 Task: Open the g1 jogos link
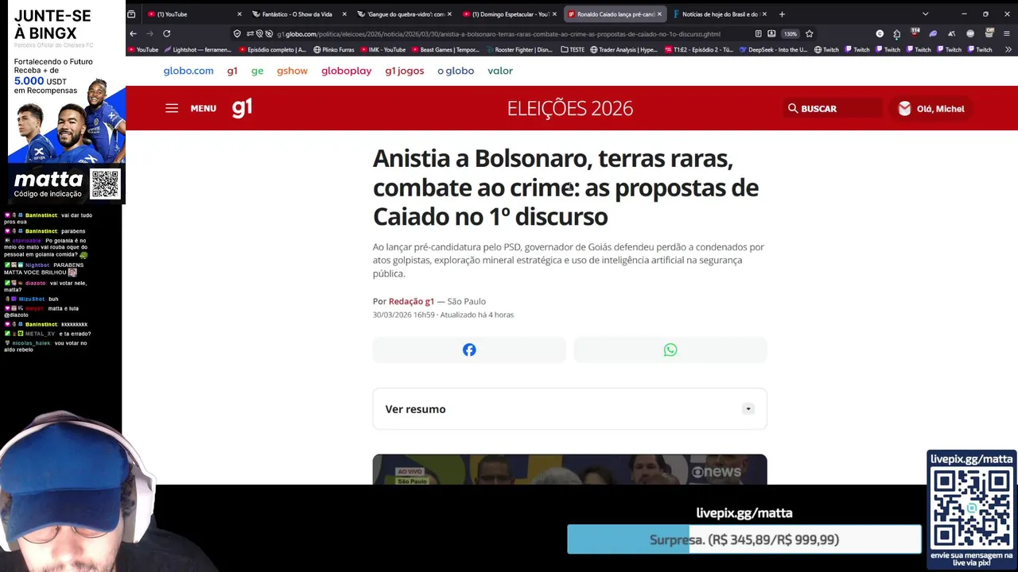point(405,71)
